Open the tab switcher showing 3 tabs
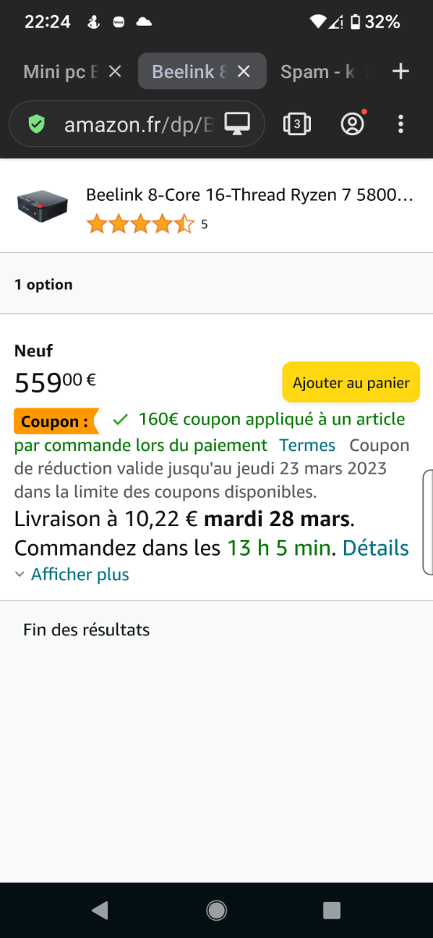Viewport: 433px width, 938px height. pyautogui.click(x=297, y=124)
